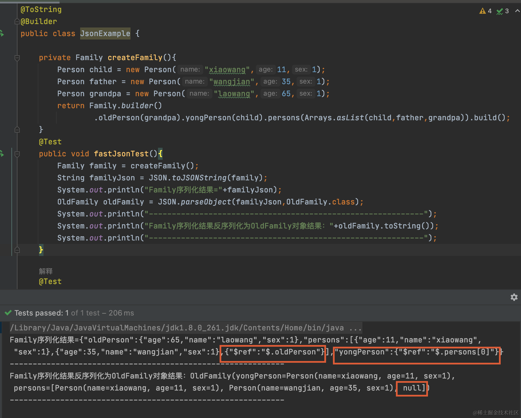Fold the createFamily method using gutter marker
The width and height of the screenshot is (521, 418).
point(17,58)
